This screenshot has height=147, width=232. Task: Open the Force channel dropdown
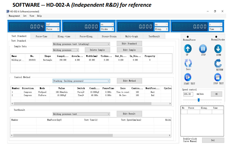(x=53, y=29)
